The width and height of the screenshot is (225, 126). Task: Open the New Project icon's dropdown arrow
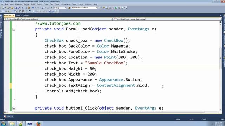(x=5, y=8)
